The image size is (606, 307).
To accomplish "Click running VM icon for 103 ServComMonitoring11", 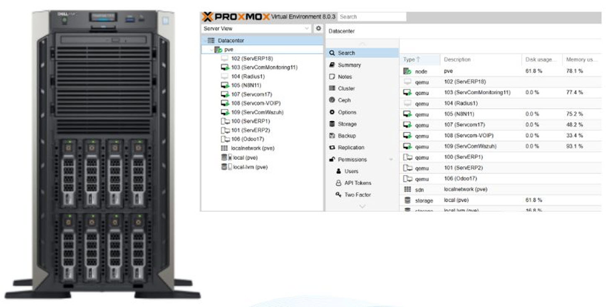I will tap(225, 68).
